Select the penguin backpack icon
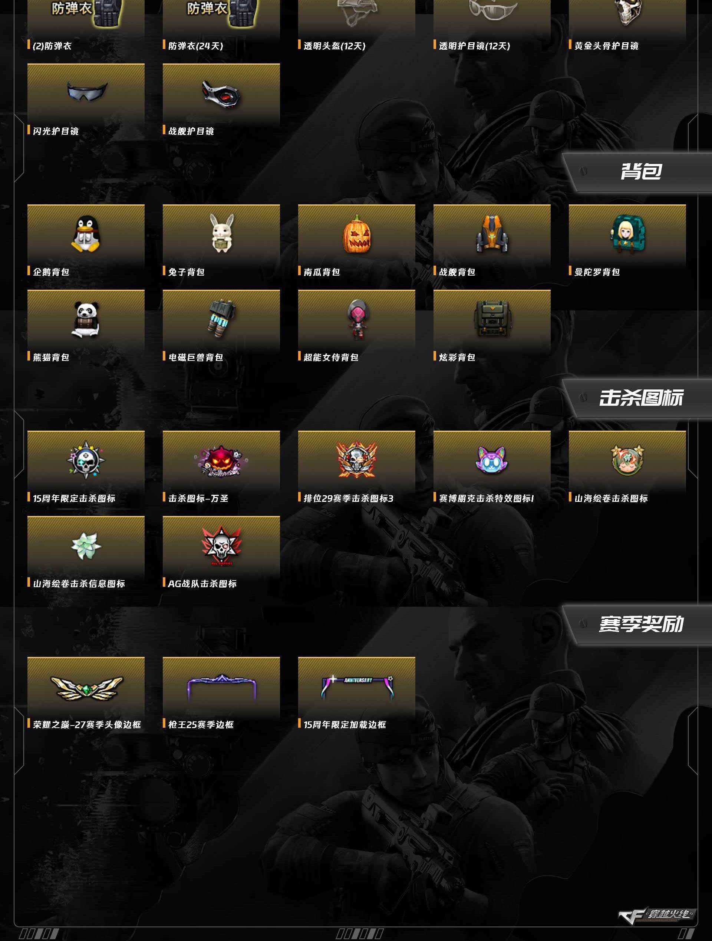Image resolution: width=712 pixels, height=941 pixels. click(x=86, y=234)
